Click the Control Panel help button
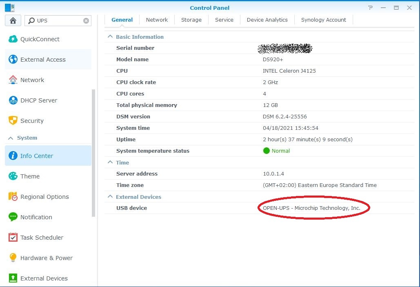The width and height of the screenshot is (420, 287). 370,8
